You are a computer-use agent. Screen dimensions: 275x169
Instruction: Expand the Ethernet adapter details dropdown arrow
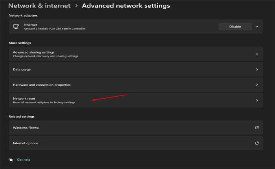[257, 27]
